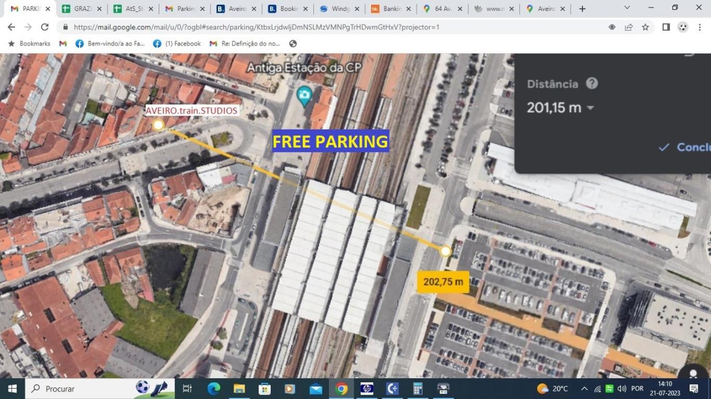Screen dimensions: 711x399
Task: Open the Distância help question mark
Action: pyautogui.click(x=591, y=84)
